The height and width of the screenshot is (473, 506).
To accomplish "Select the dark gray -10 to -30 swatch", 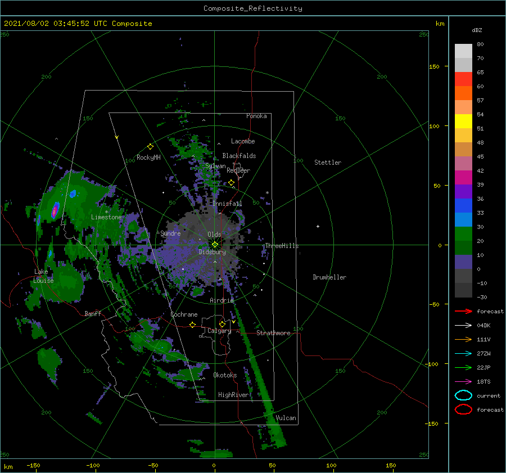I will point(463,290).
